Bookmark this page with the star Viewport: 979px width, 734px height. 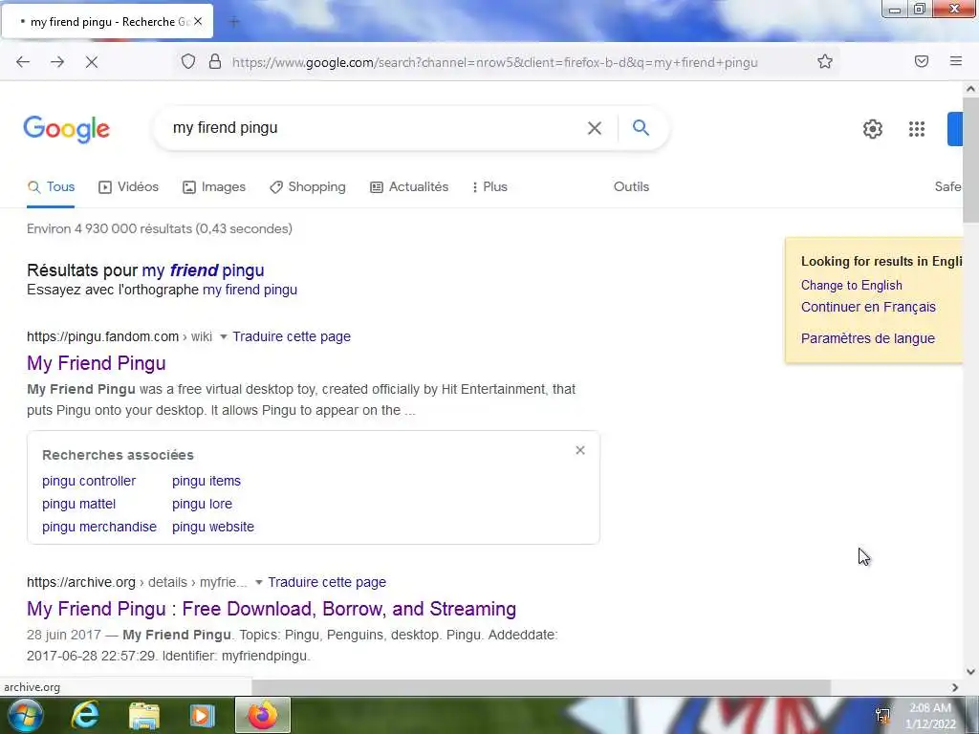pyautogui.click(x=825, y=61)
